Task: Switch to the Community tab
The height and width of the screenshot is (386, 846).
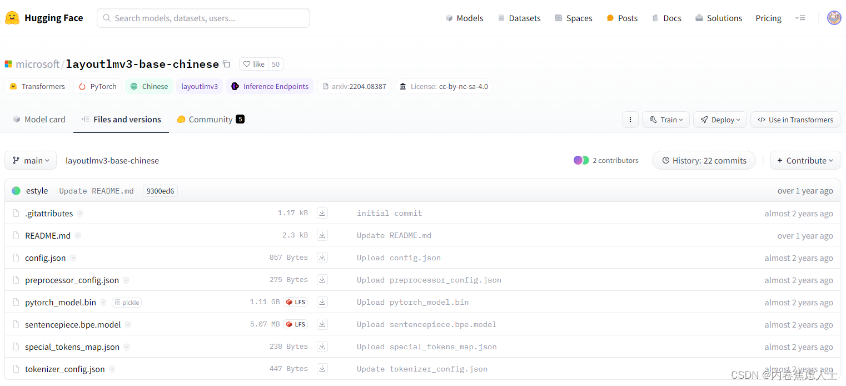Action: pos(211,120)
